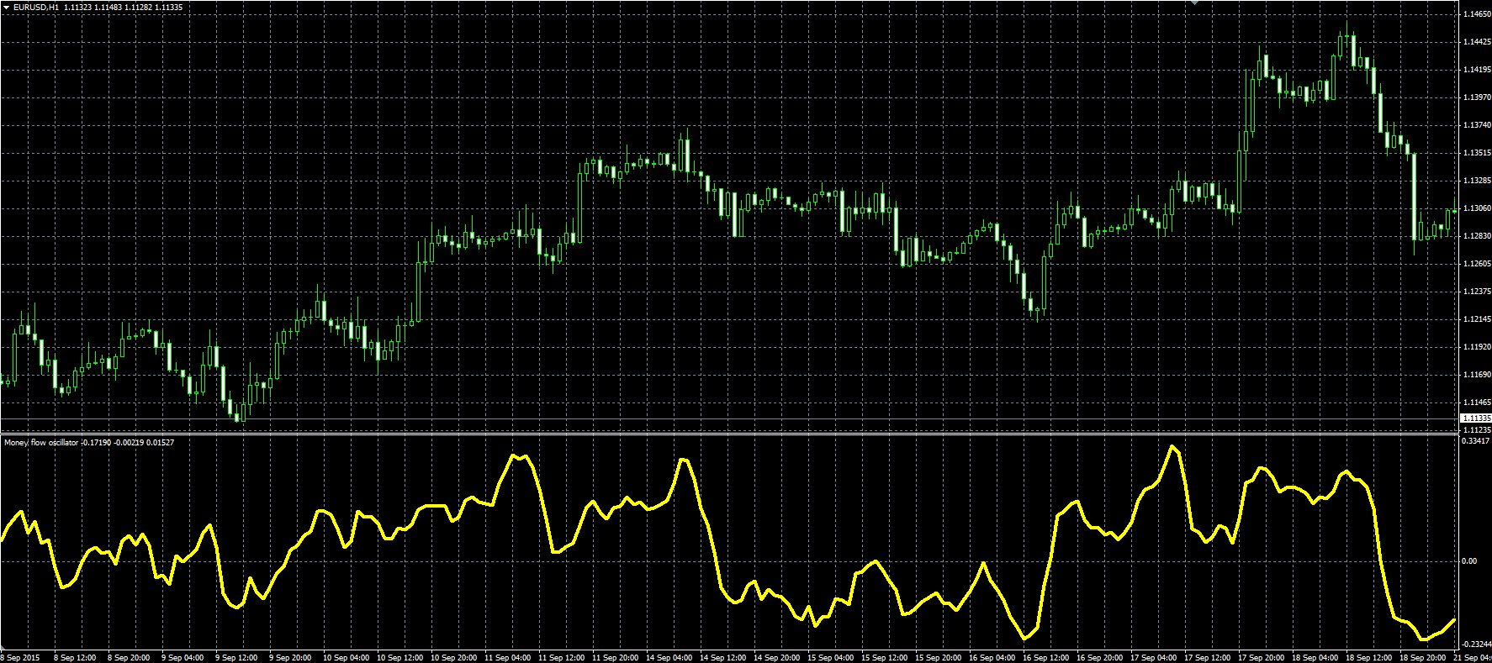Click the 1.14195 price scale value
Screen dimensions: 1492x663
[x=1478, y=70]
